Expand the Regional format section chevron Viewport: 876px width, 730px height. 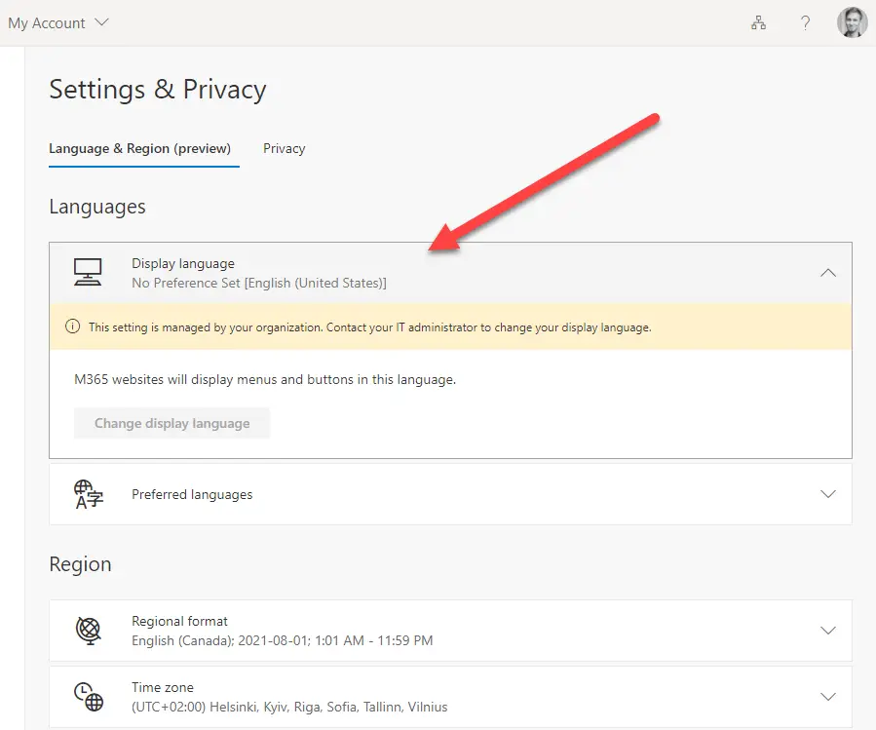827,631
